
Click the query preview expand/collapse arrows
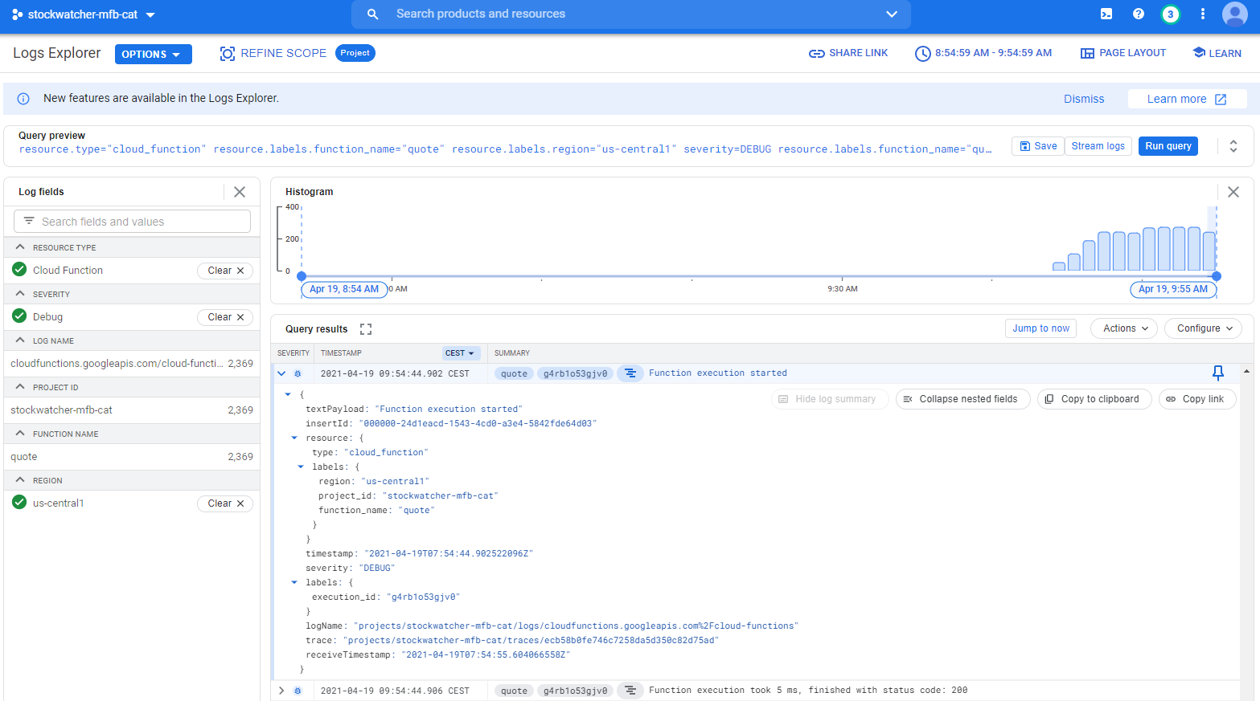coord(1233,146)
